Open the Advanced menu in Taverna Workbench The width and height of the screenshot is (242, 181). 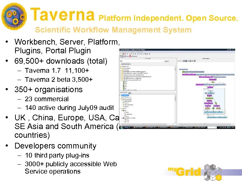pyautogui.click(x=138, y=52)
